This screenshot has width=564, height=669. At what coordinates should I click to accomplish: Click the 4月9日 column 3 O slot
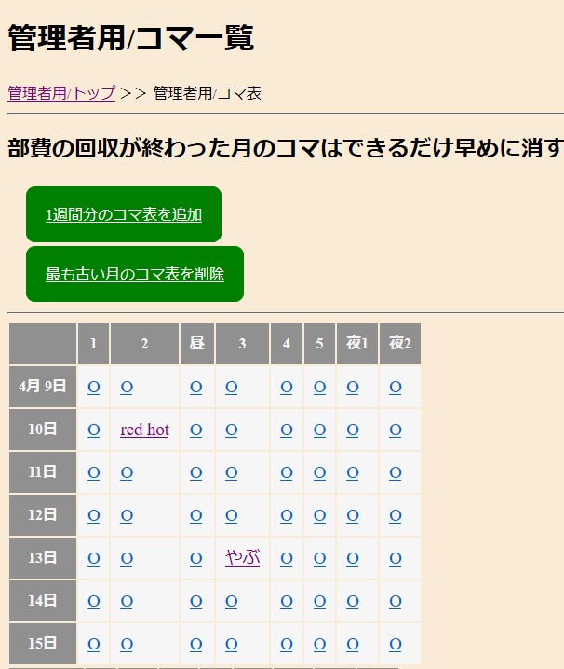tap(232, 387)
